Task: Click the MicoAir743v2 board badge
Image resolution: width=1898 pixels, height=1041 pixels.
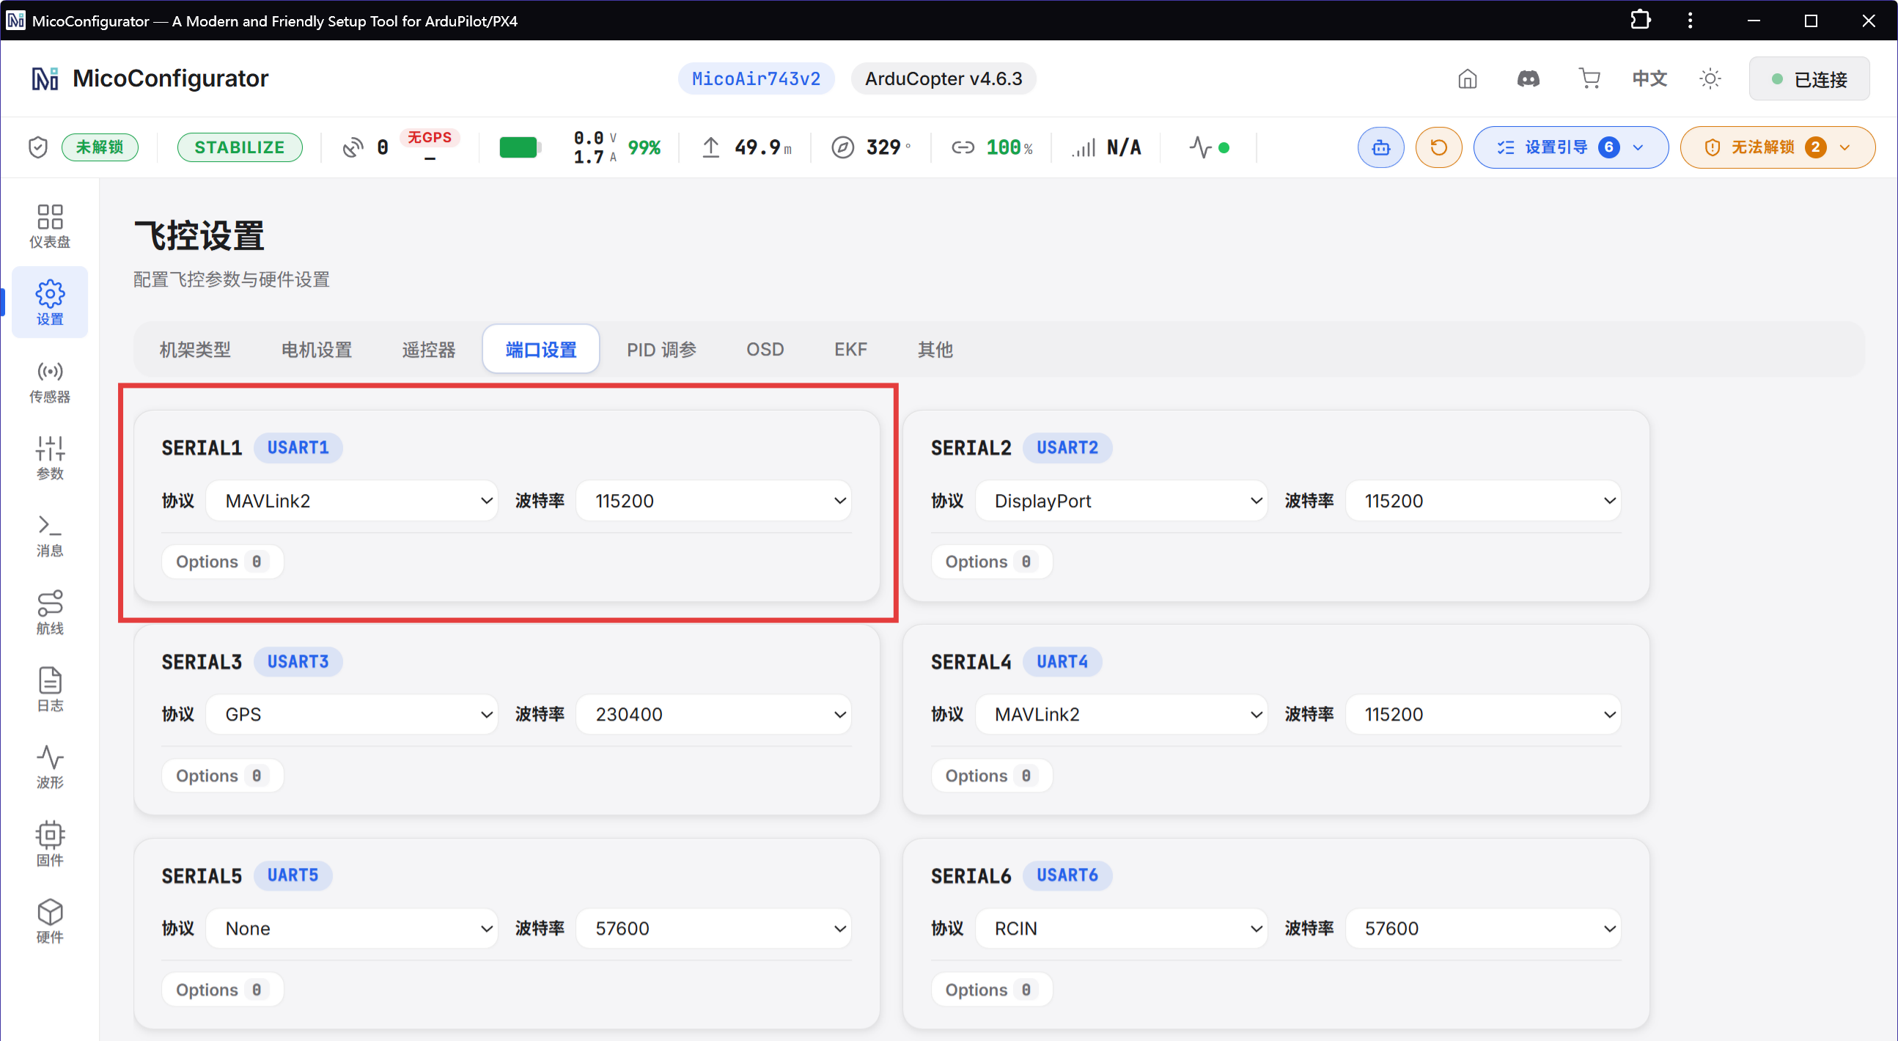Action: [x=756, y=79]
